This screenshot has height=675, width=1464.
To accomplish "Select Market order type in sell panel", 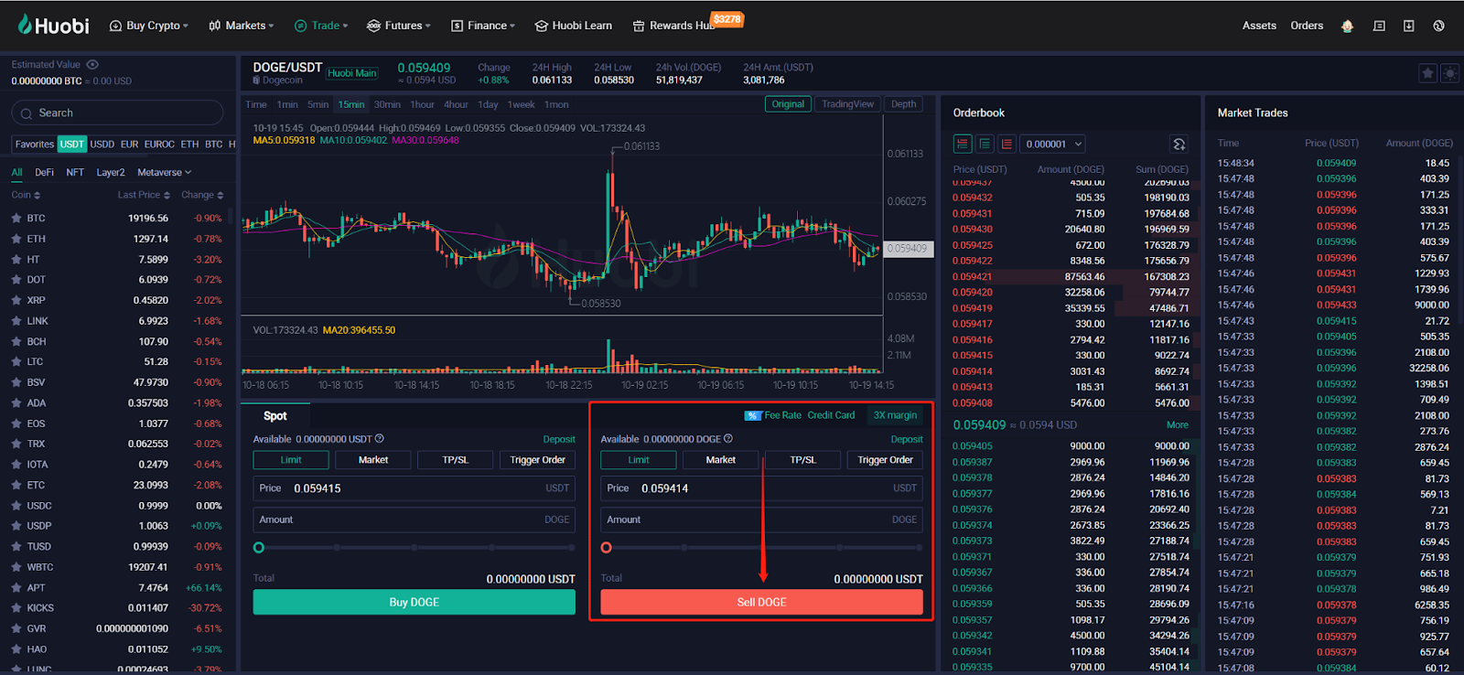I will (x=721, y=460).
